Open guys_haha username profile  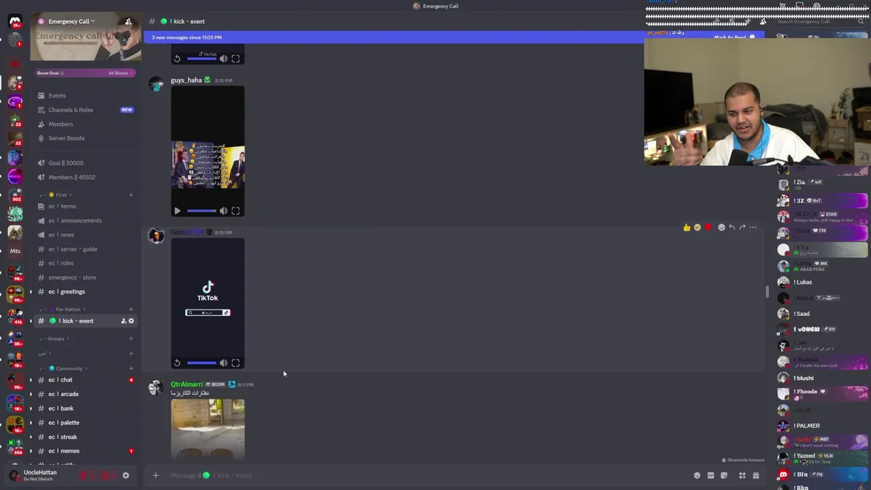tap(186, 80)
